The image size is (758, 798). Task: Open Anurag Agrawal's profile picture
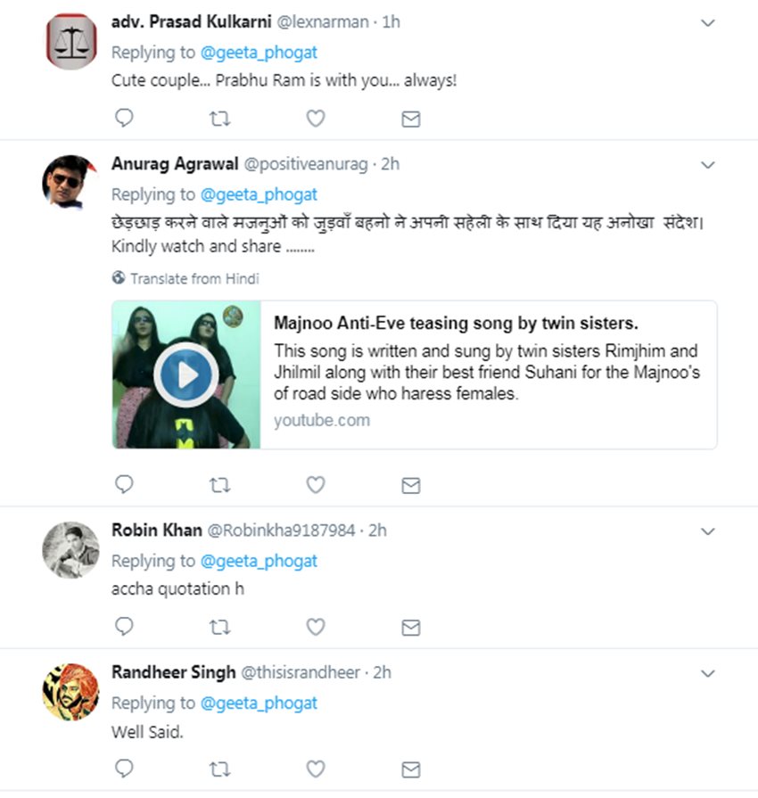(70, 182)
